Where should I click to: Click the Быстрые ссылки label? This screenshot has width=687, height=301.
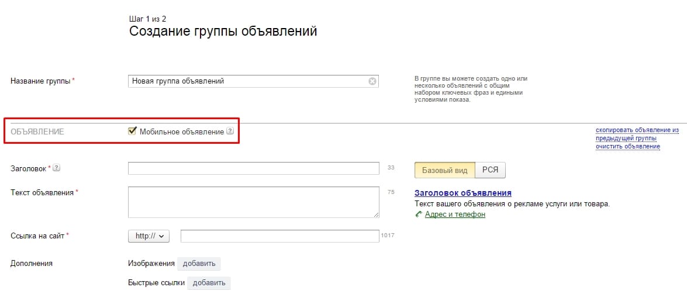click(x=157, y=283)
